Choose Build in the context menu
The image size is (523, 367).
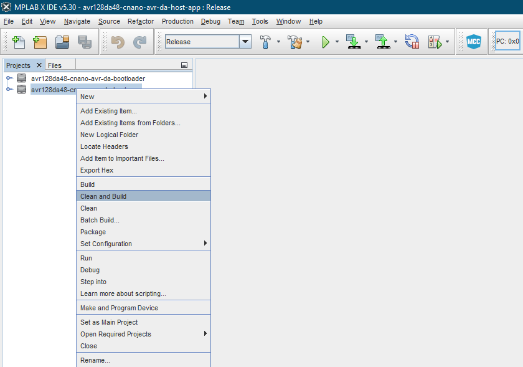(x=144, y=184)
